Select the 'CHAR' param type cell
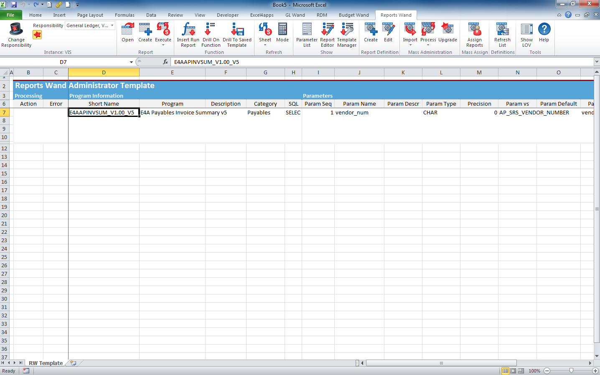This screenshot has height=375, width=600. pyautogui.click(x=441, y=112)
